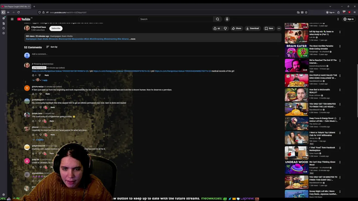Open the first x.com therajontour link
Image resolution: width=358 pixels, height=201 pixels.
click(60, 71)
